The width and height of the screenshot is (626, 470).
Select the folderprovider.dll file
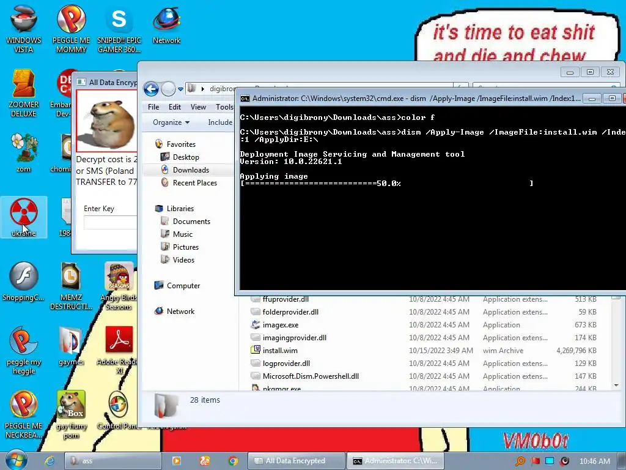(x=290, y=311)
